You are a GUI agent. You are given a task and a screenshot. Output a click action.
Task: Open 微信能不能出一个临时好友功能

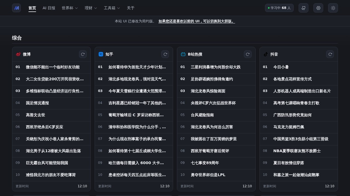click(53, 67)
